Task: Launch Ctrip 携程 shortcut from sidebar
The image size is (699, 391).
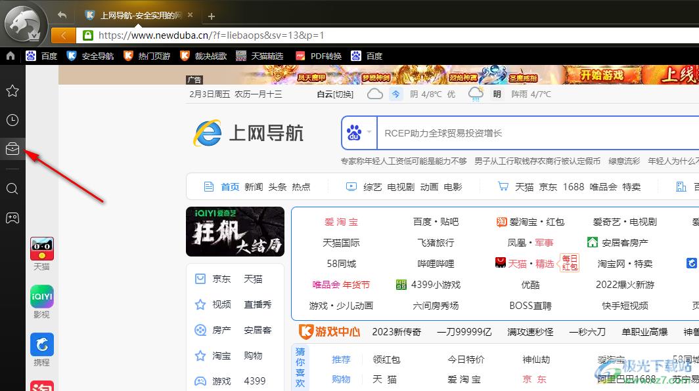Action: (41, 344)
